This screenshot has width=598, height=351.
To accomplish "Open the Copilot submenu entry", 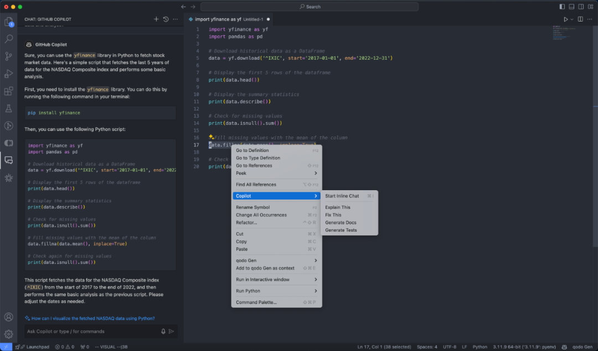I will click(x=276, y=196).
